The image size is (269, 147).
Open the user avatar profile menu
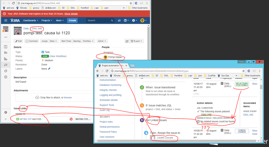coord(143,20)
